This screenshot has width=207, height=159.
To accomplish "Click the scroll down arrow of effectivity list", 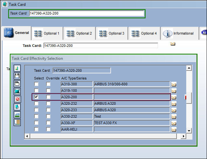I will coord(189,131).
